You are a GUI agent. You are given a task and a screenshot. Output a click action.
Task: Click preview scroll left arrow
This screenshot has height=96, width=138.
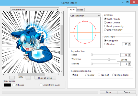point(4,74)
